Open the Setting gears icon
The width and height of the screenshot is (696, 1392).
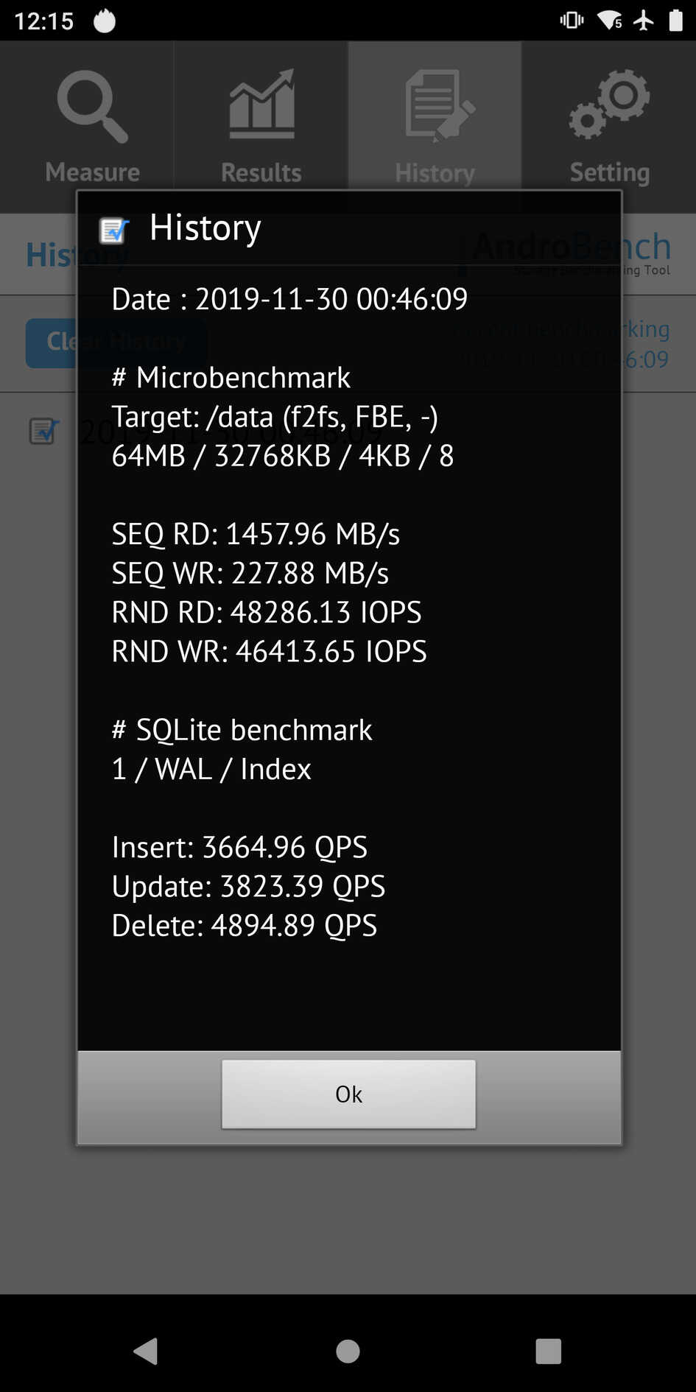pyautogui.click(x=609, y=104)
